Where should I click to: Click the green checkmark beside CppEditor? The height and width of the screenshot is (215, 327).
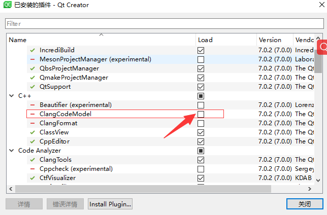pyautogui.click(x=32, y=141)
